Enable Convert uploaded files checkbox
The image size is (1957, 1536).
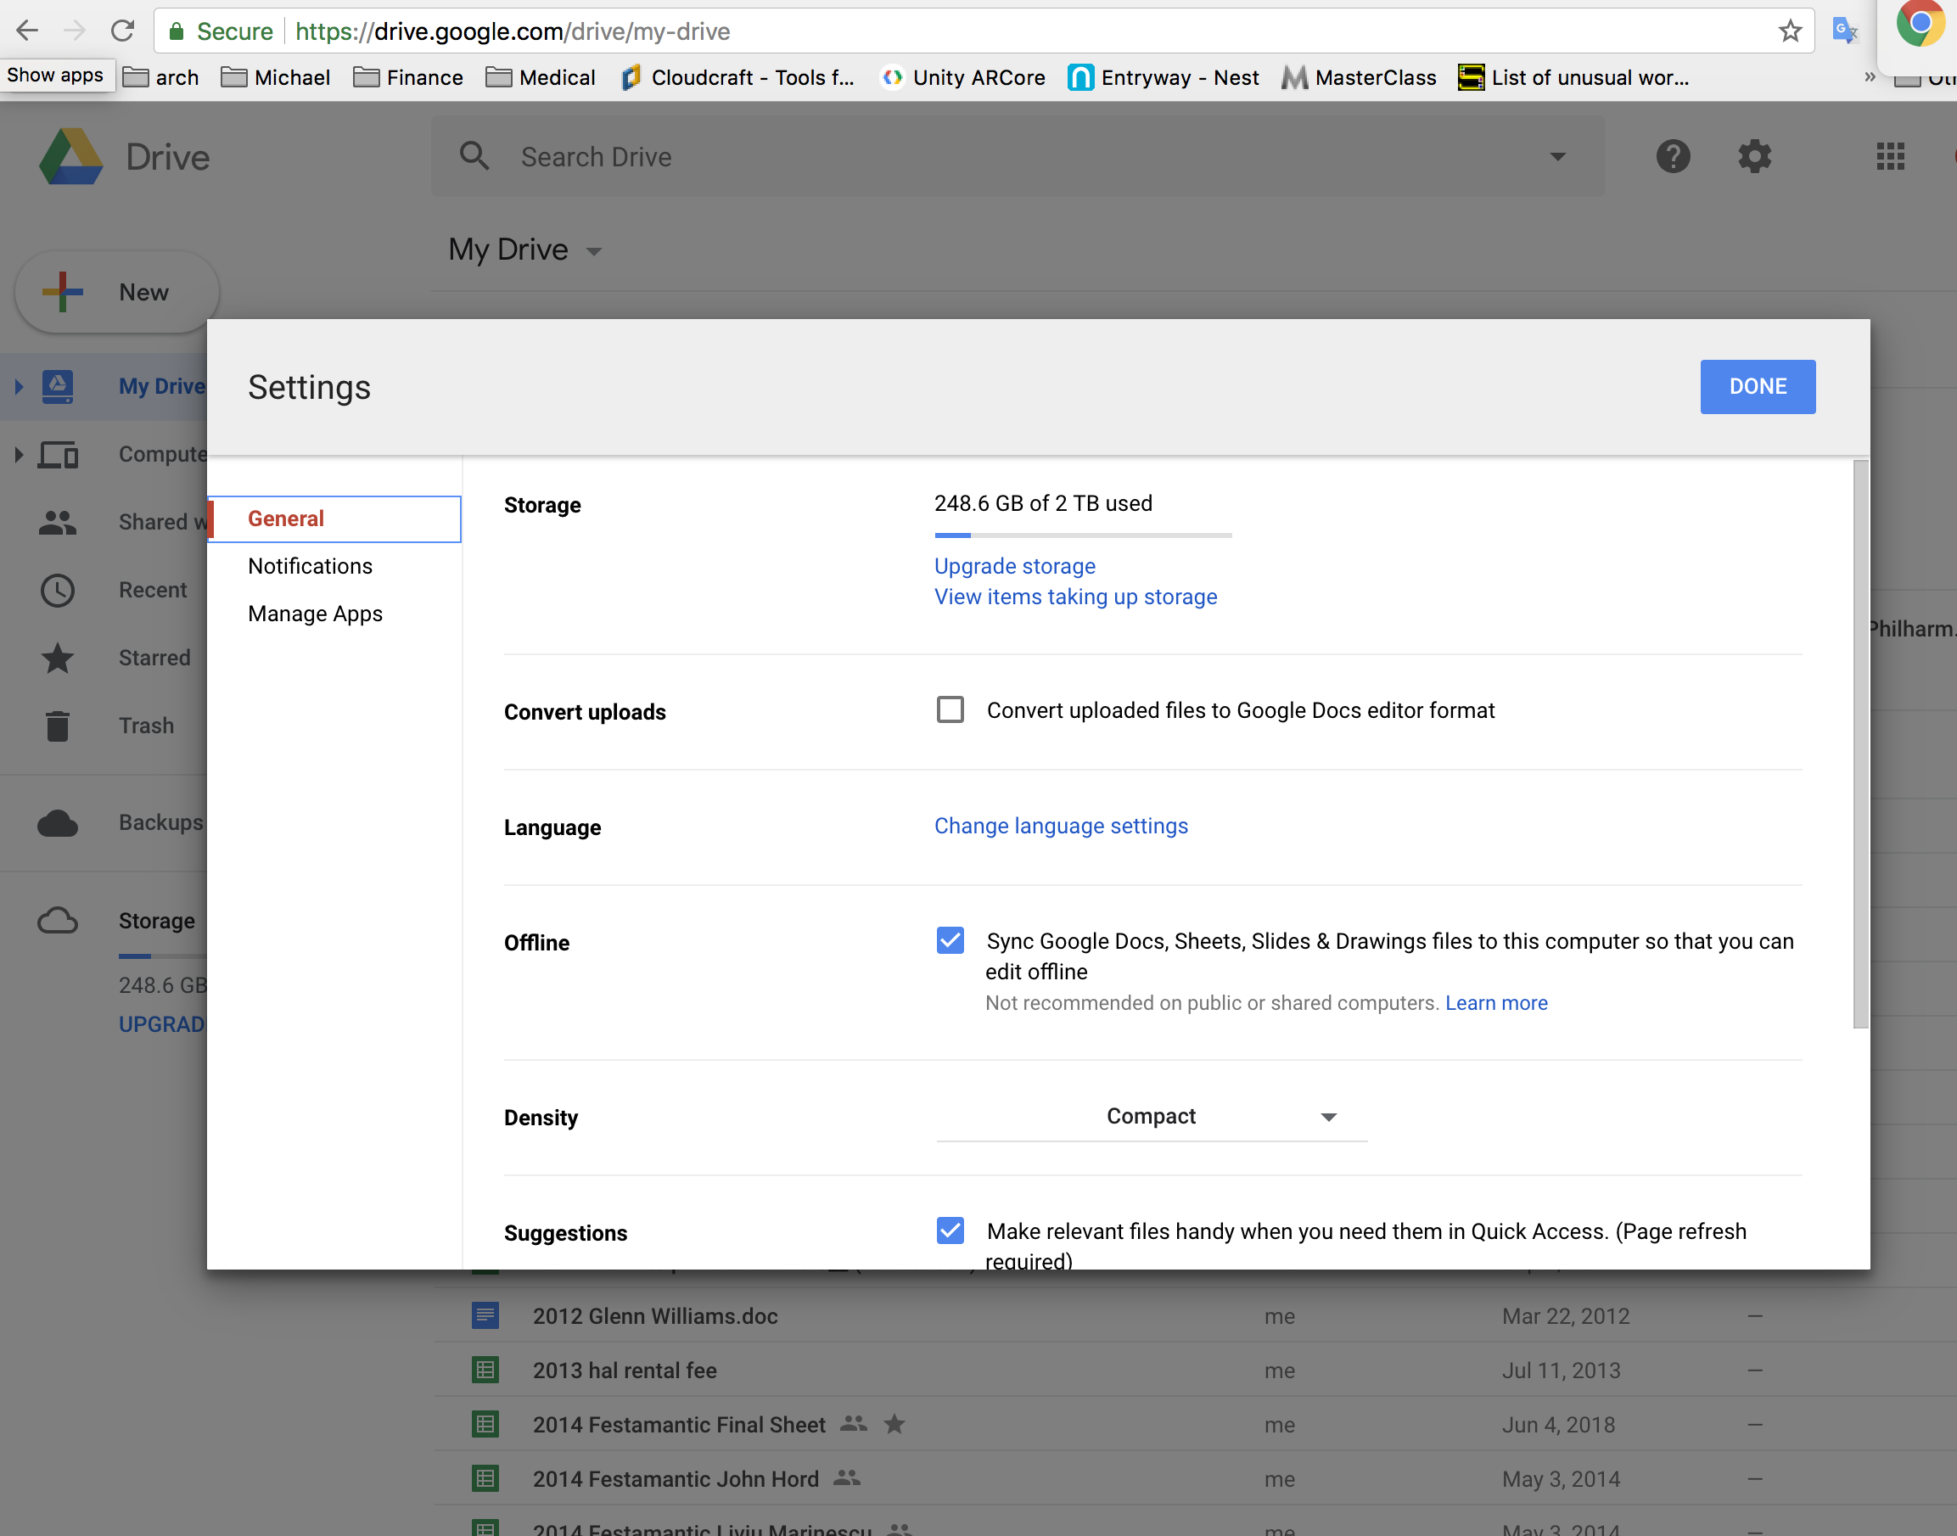point(950,709)
